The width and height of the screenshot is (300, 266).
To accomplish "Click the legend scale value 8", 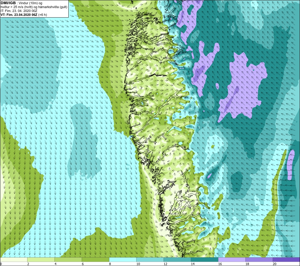I will [x=110, y=264].
